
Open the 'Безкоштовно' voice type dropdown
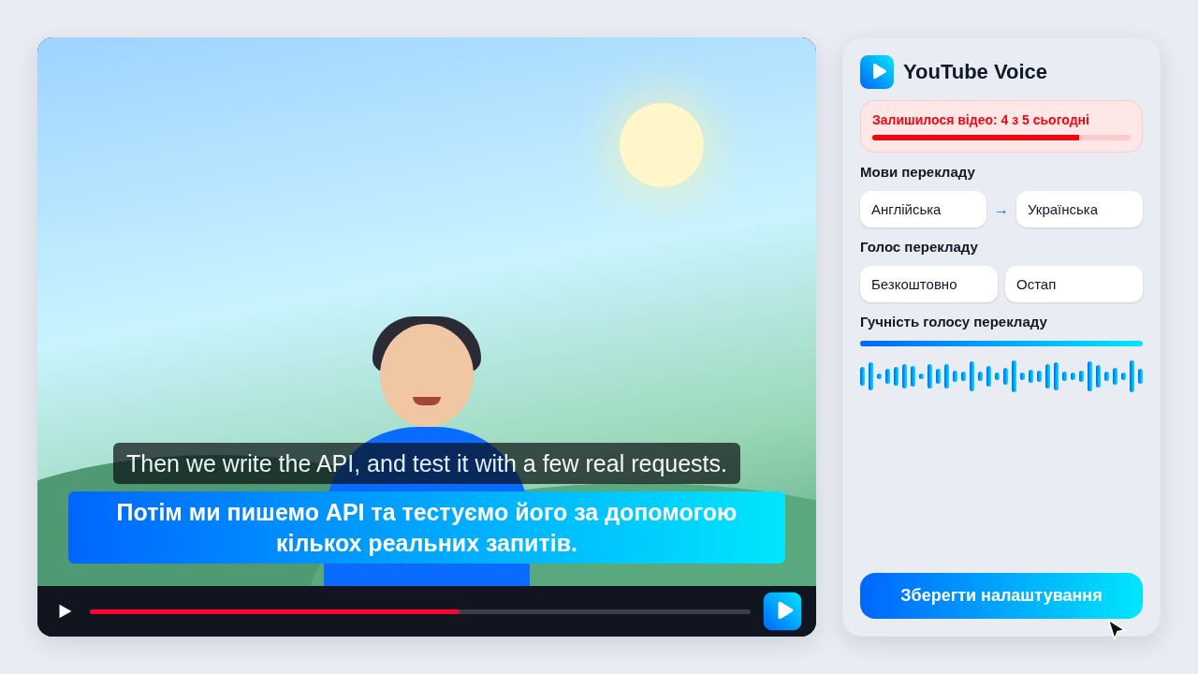[x=928, y=285]
